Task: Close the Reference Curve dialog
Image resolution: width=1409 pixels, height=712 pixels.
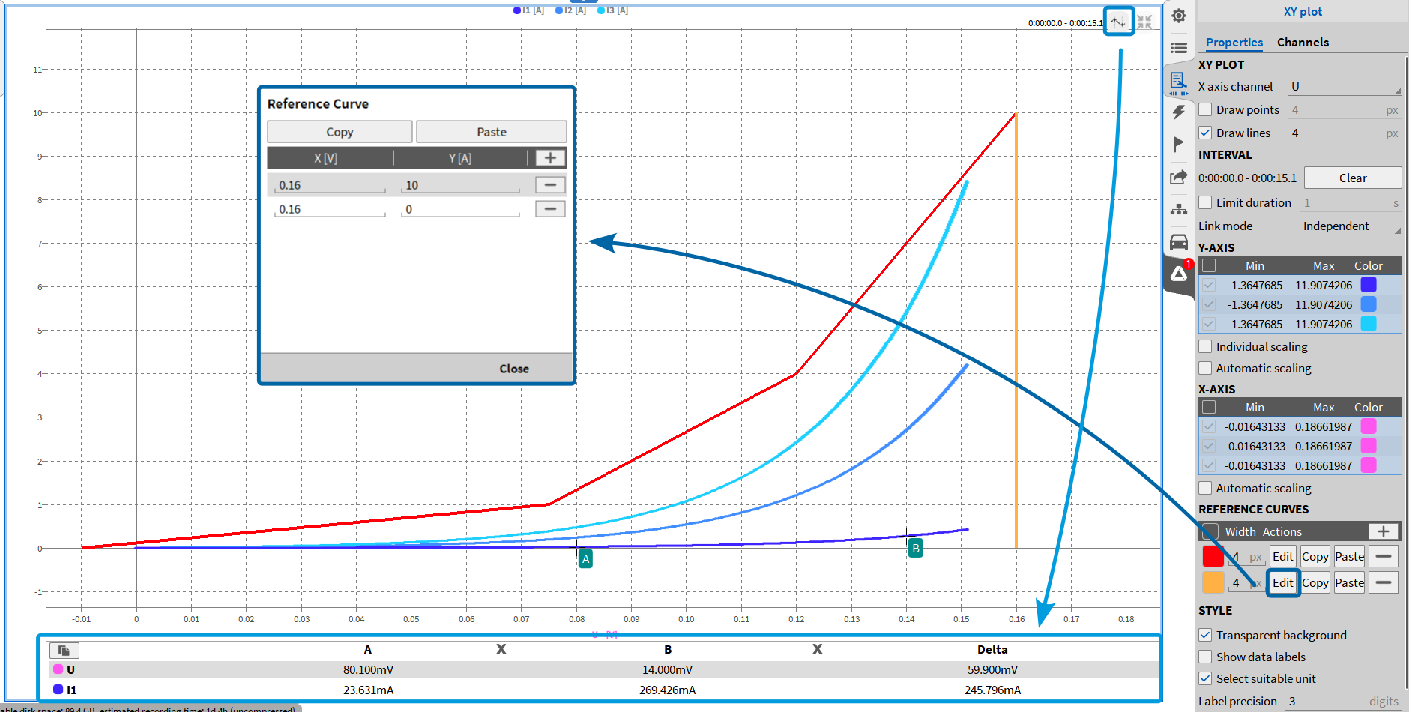Action: click(513, 369)
